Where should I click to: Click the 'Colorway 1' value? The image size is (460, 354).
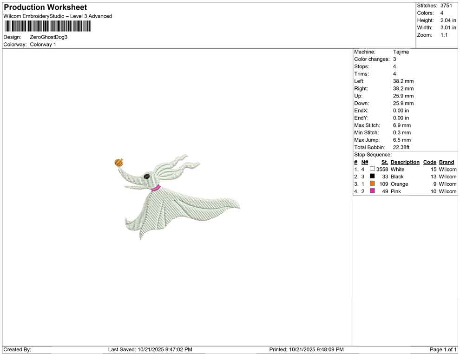pyautogui.click(x=43, y=45)
